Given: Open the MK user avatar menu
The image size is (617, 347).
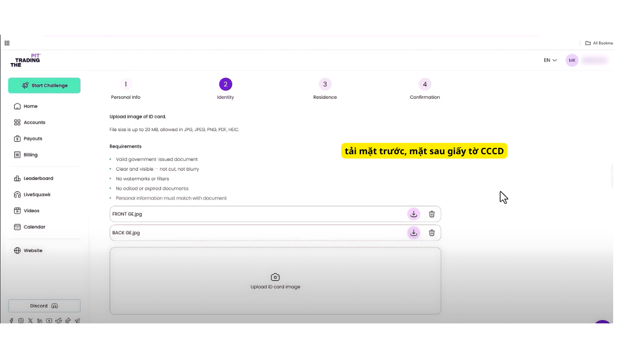Looking at the screenshot, I should [572, 60].
